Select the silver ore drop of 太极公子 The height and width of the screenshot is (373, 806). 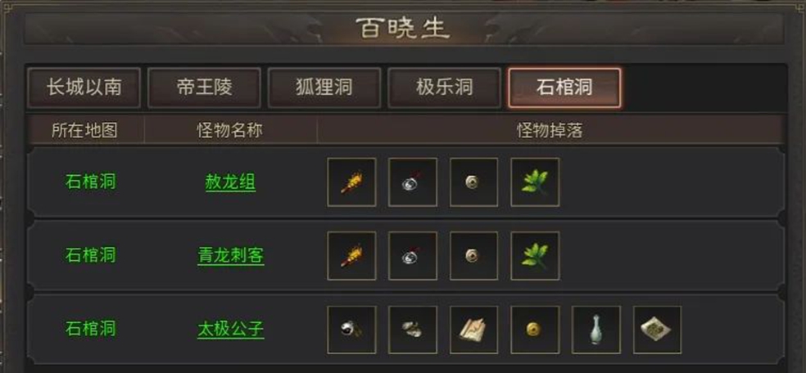coord(413,330)
